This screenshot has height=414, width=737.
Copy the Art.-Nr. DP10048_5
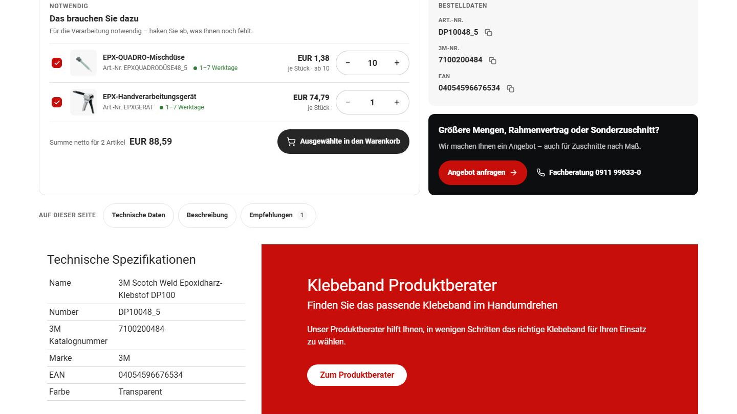pyautogui.click(x=489, y=33)
